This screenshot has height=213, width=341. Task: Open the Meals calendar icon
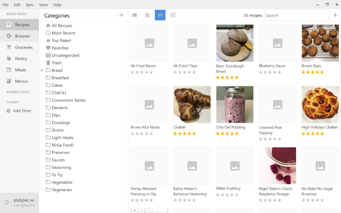(x=9, y=70)
